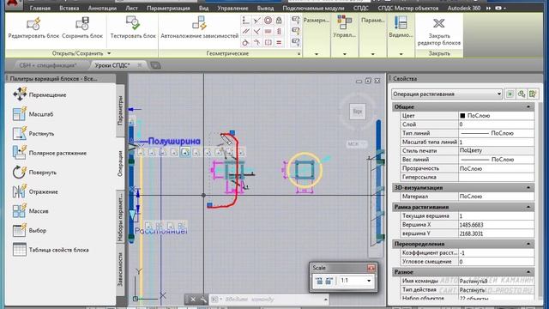This screenshot has height=309, width=549.
Task: Click the Видимость states icon
Action: pyautogui.click(x=401, y=22)
